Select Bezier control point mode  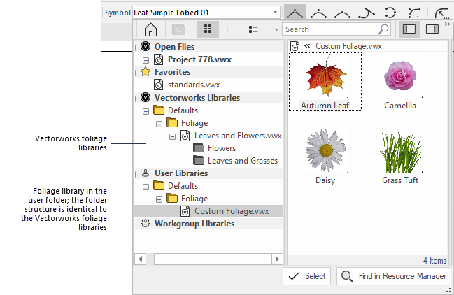click(318, 13)
